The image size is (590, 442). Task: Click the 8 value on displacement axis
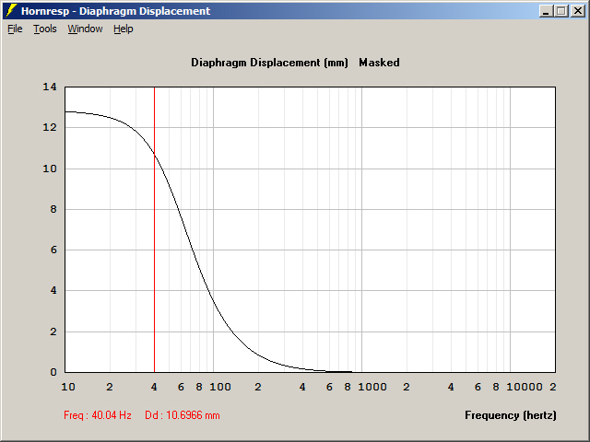coord(53,209)
